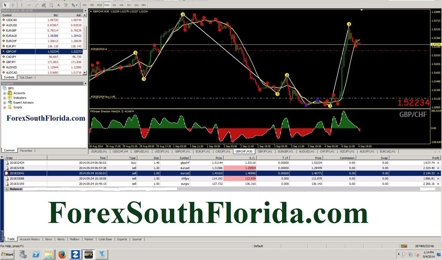Expand the Expert Advisors node
This screenshot has width=442, height=260.
[x=4, y=103]
